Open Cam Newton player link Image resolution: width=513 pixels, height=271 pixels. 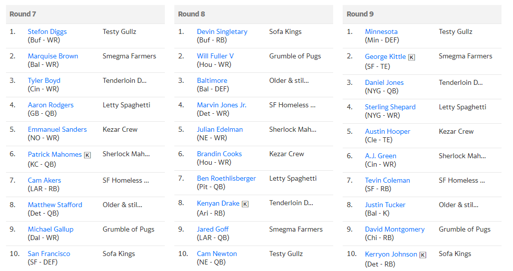(x=217, y=254)
